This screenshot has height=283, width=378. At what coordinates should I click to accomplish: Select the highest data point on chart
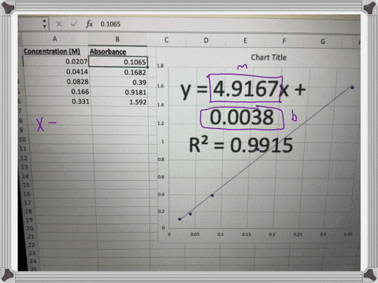pyautogui.click(x=352, y=87)
